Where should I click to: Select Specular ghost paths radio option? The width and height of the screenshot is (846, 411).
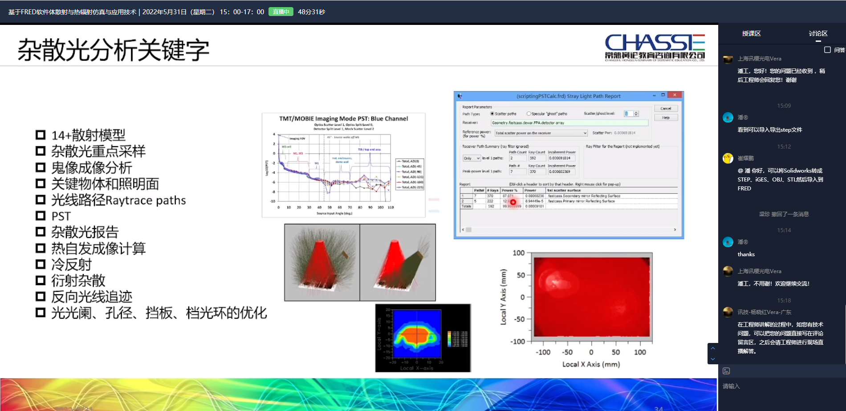pos(529,114)
